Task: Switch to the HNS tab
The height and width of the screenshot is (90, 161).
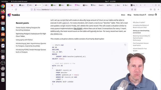Action: pos(30,5)
